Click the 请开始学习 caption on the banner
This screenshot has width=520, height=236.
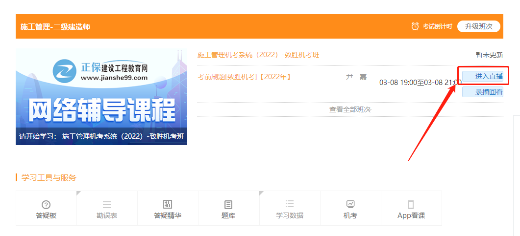(101, 137)
